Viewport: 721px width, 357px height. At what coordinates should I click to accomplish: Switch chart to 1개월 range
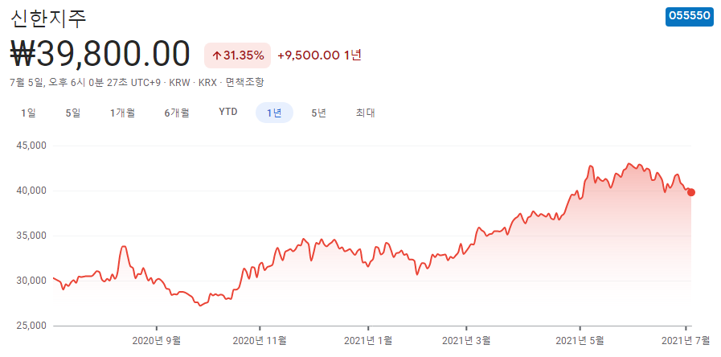click(x=122, y=113)
